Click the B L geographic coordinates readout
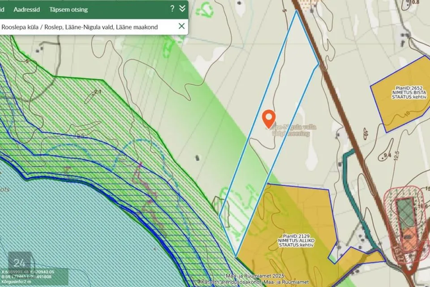 [26, 277]
